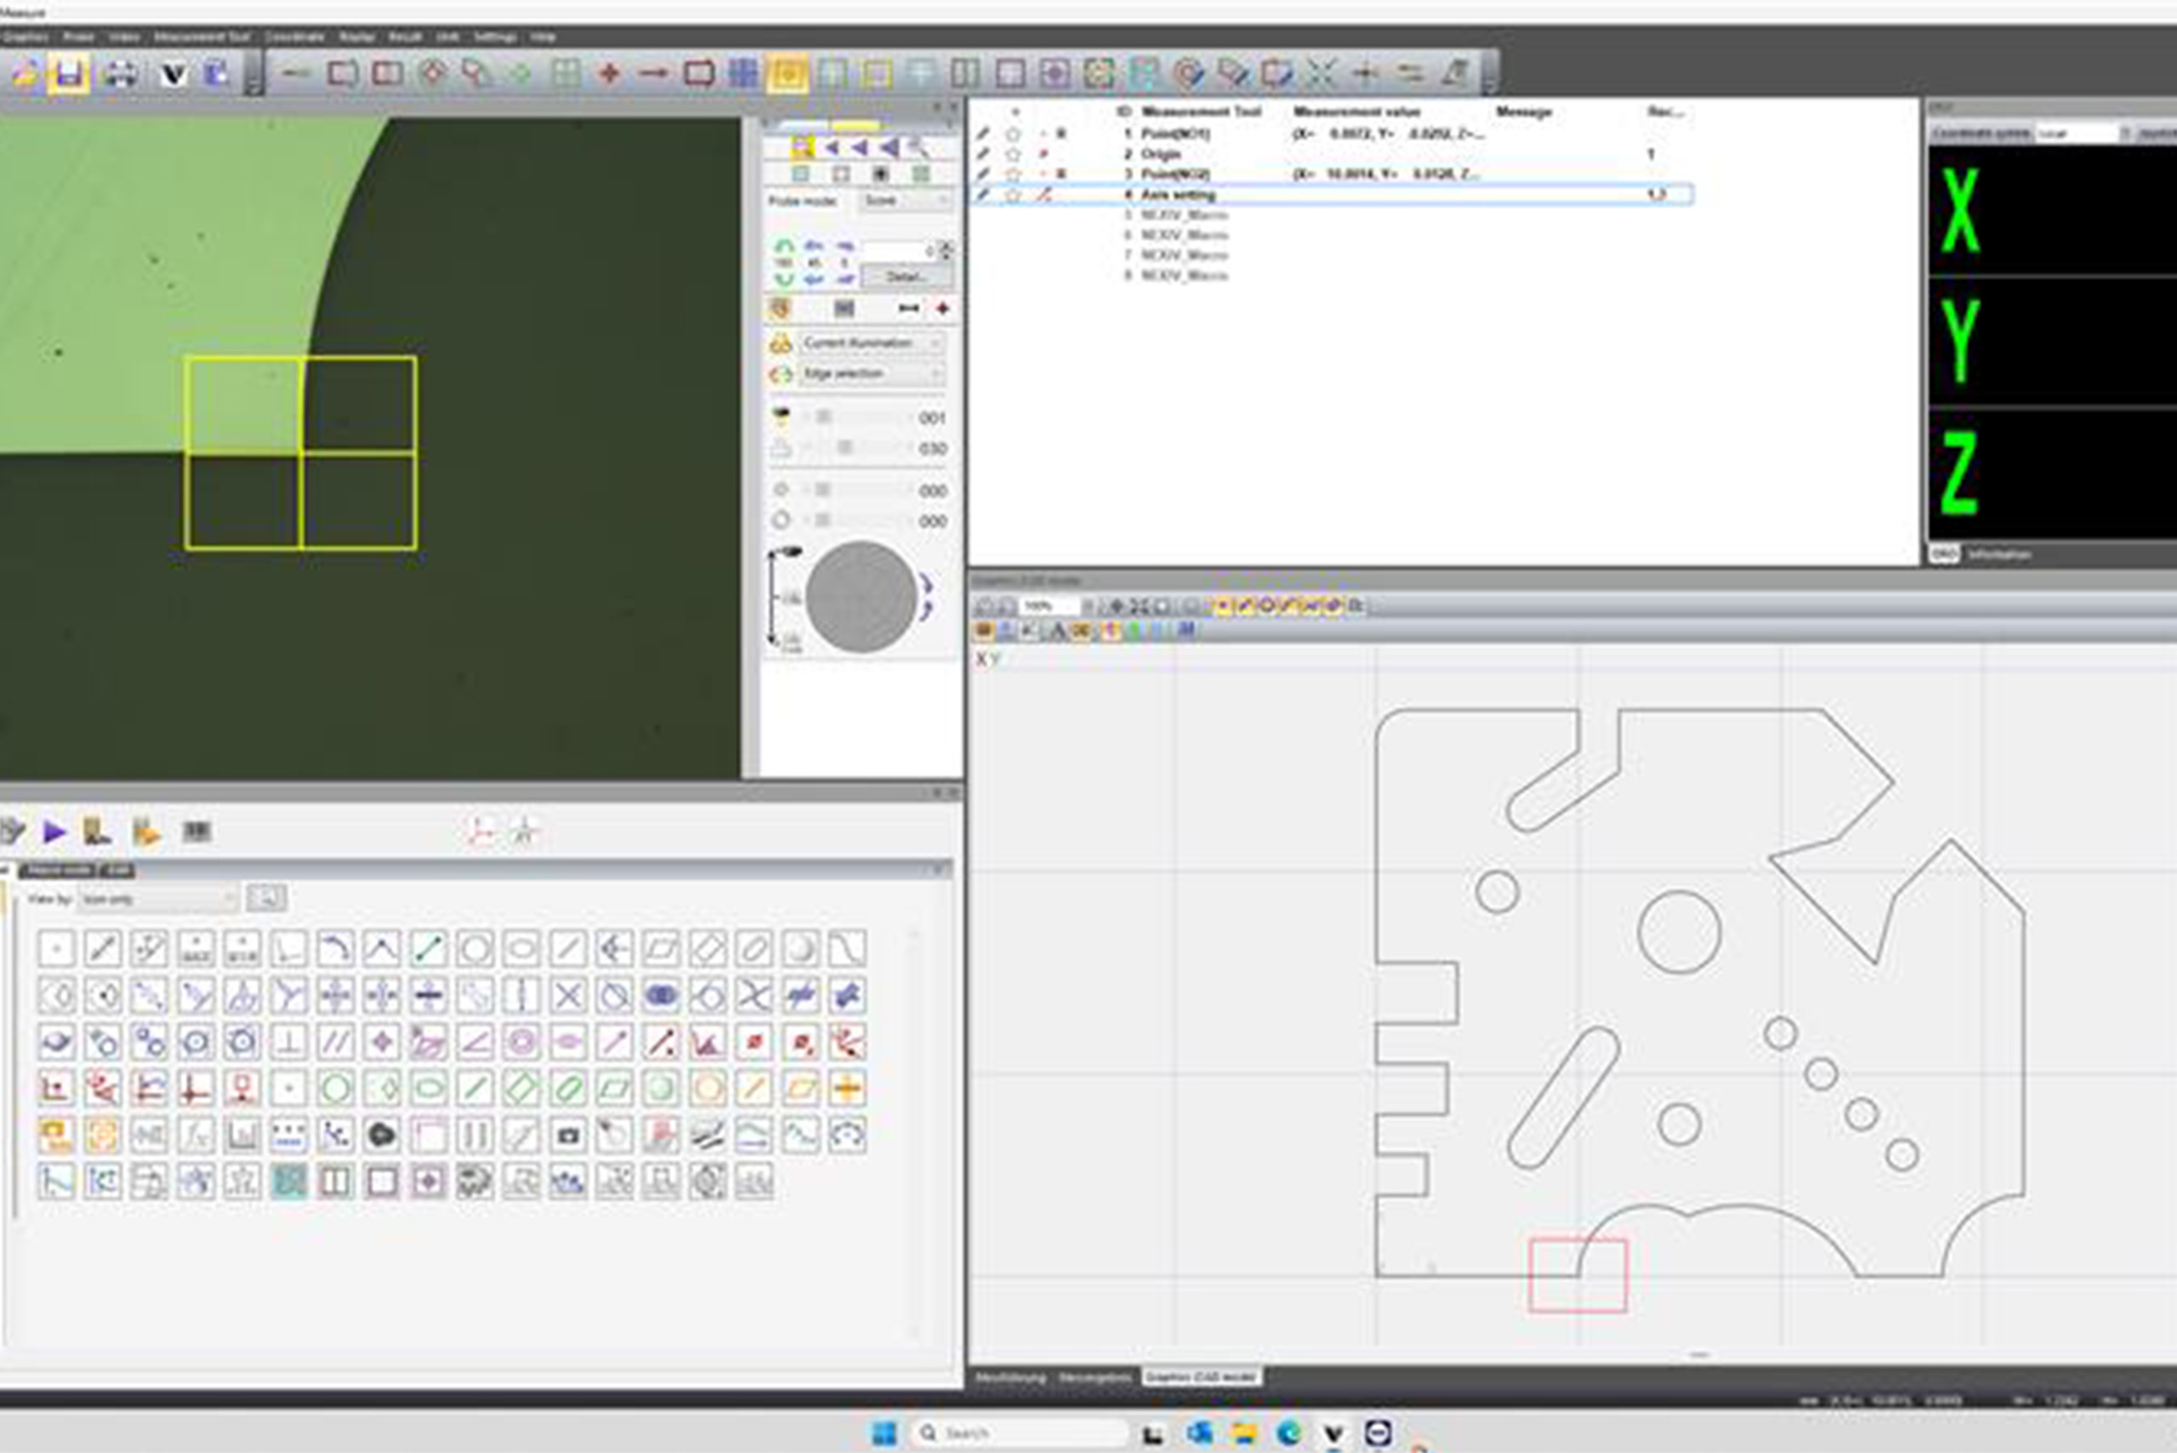Toggle star marker on Origin row

click(1013, 154)
